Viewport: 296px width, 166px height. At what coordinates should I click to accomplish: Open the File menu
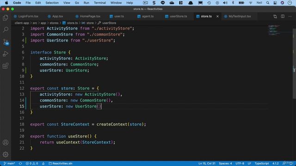click(28, 3)
